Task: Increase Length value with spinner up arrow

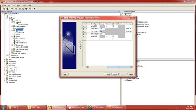Action: 104,31
